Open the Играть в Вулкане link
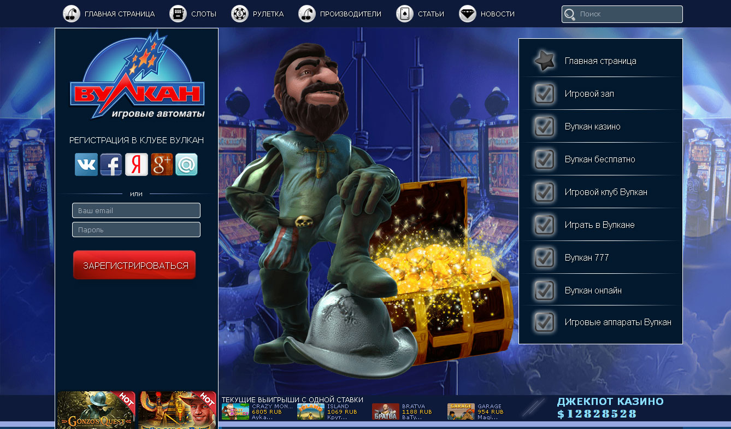The height and width of the screenshot is (429, 731). tap(600, 225)
